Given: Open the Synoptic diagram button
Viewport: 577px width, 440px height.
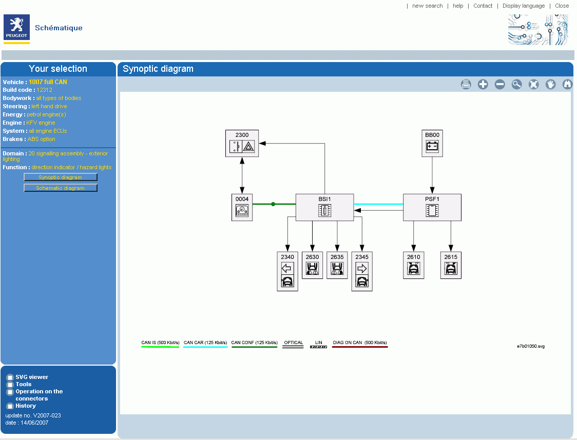Looking at the screenshot, I should (x=61, y=177).
